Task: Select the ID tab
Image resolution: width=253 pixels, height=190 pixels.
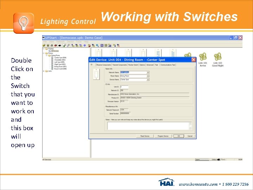Action: click(x=91, y=65)
